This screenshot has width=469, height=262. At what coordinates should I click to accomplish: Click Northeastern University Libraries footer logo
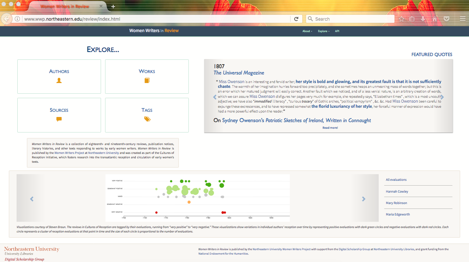click(x=31, y=251)
